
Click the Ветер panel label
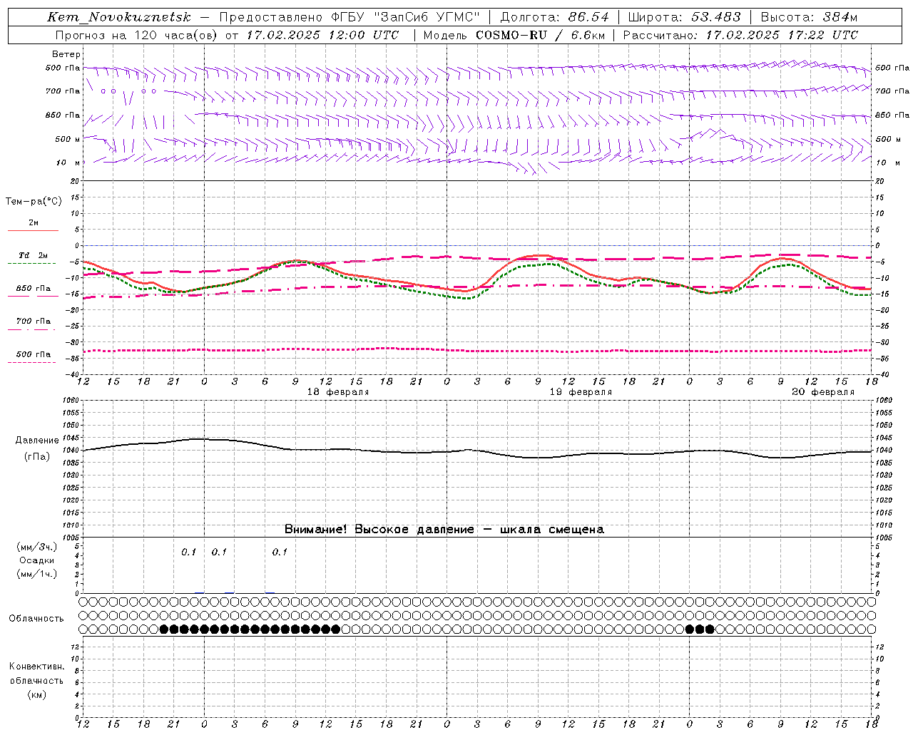[66, 54]
